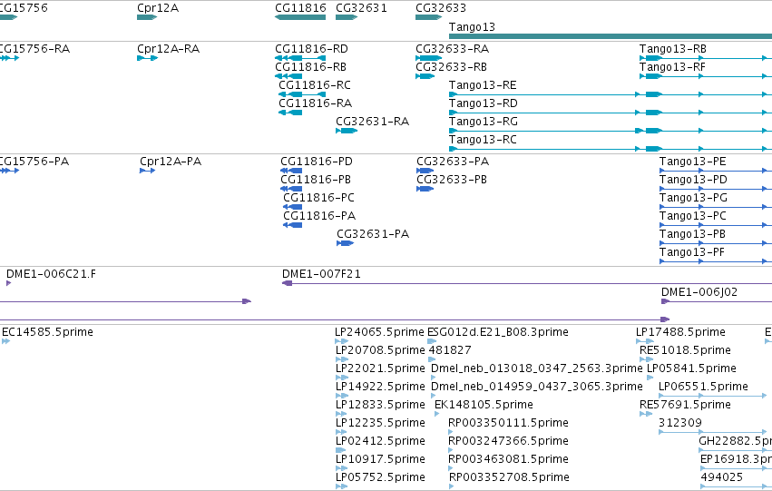772x491 pixels.
Task: Select transcript CG32633-RB
Action: 451,67
